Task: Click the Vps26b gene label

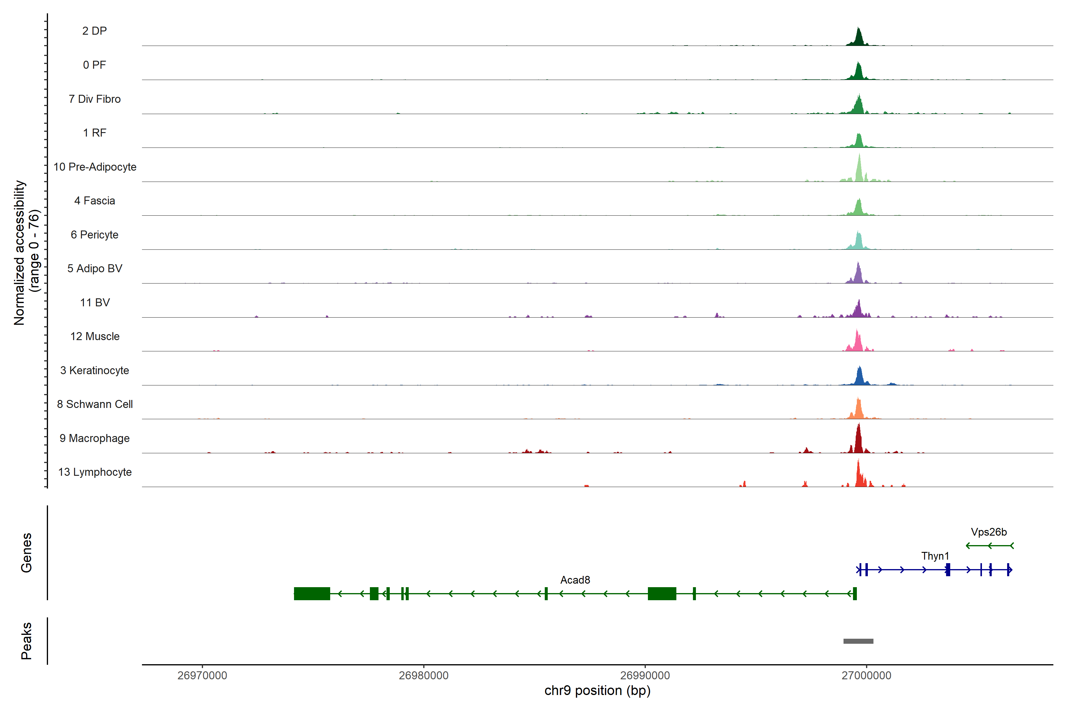Action: (988, 532)
